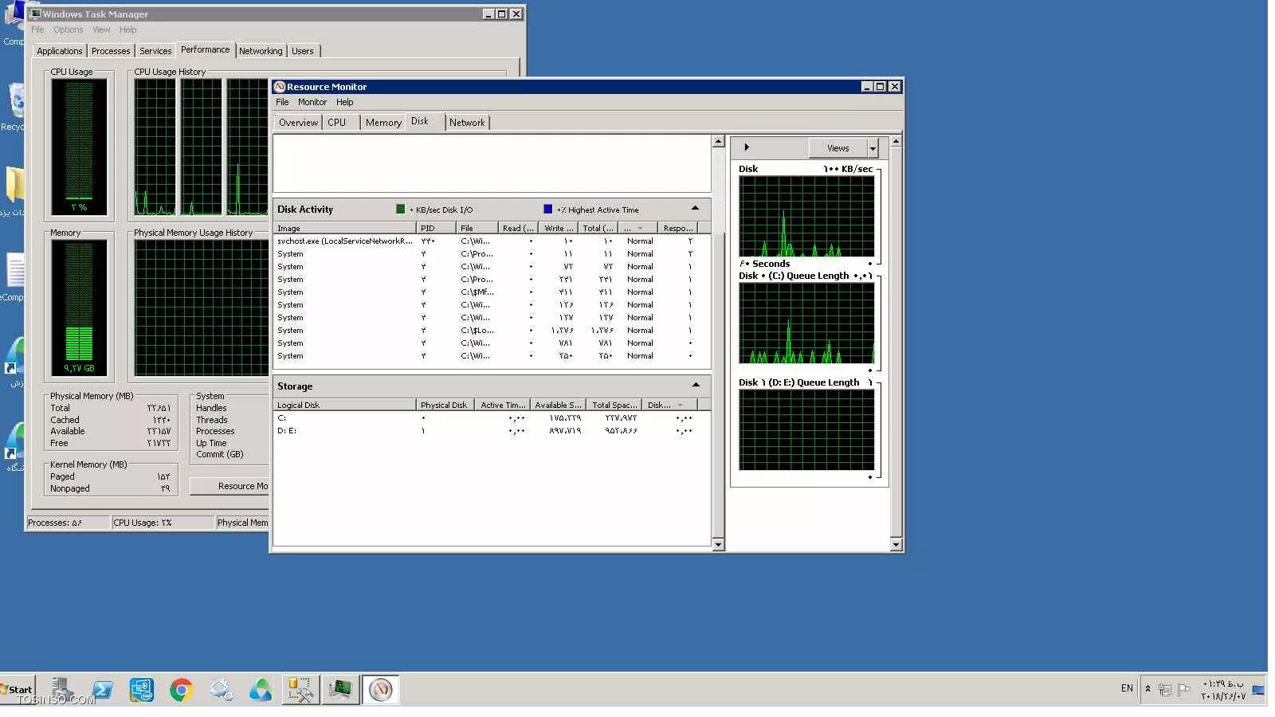Open the Resource Monitor Help menu
The height and width of the screenshot is (717, 1275).
(344, 102)
